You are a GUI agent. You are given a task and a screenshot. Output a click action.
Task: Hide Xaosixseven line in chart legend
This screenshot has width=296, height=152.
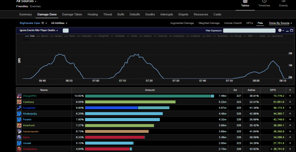point(275,36)
